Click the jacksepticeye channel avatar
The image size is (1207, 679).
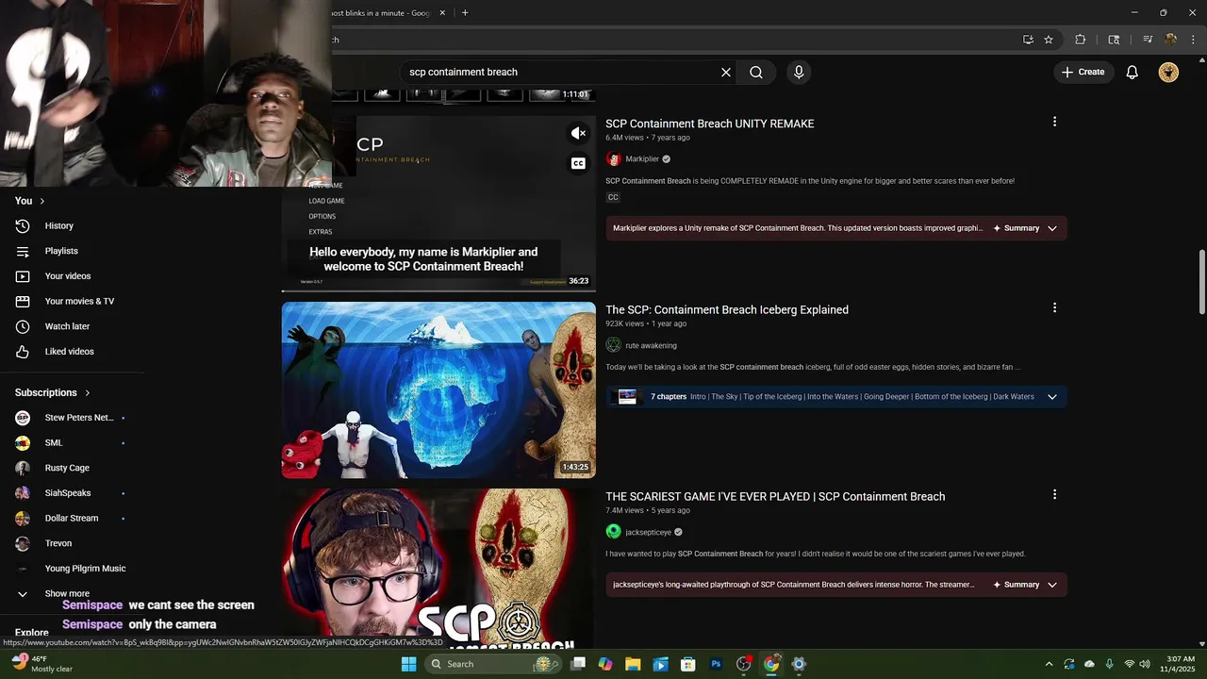pyautogui.click(x=614, y=532)
